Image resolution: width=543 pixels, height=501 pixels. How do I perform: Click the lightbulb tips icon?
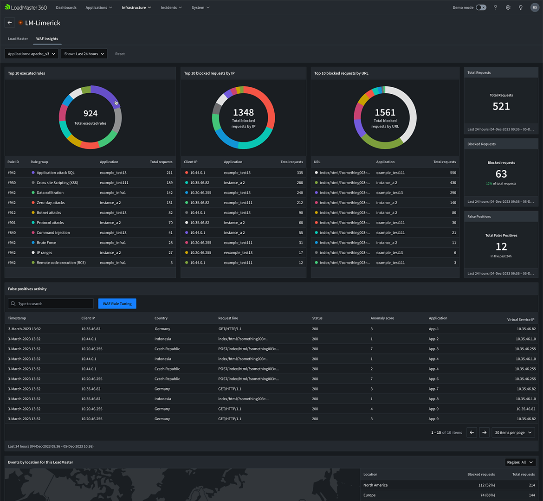tap(521, 7)
